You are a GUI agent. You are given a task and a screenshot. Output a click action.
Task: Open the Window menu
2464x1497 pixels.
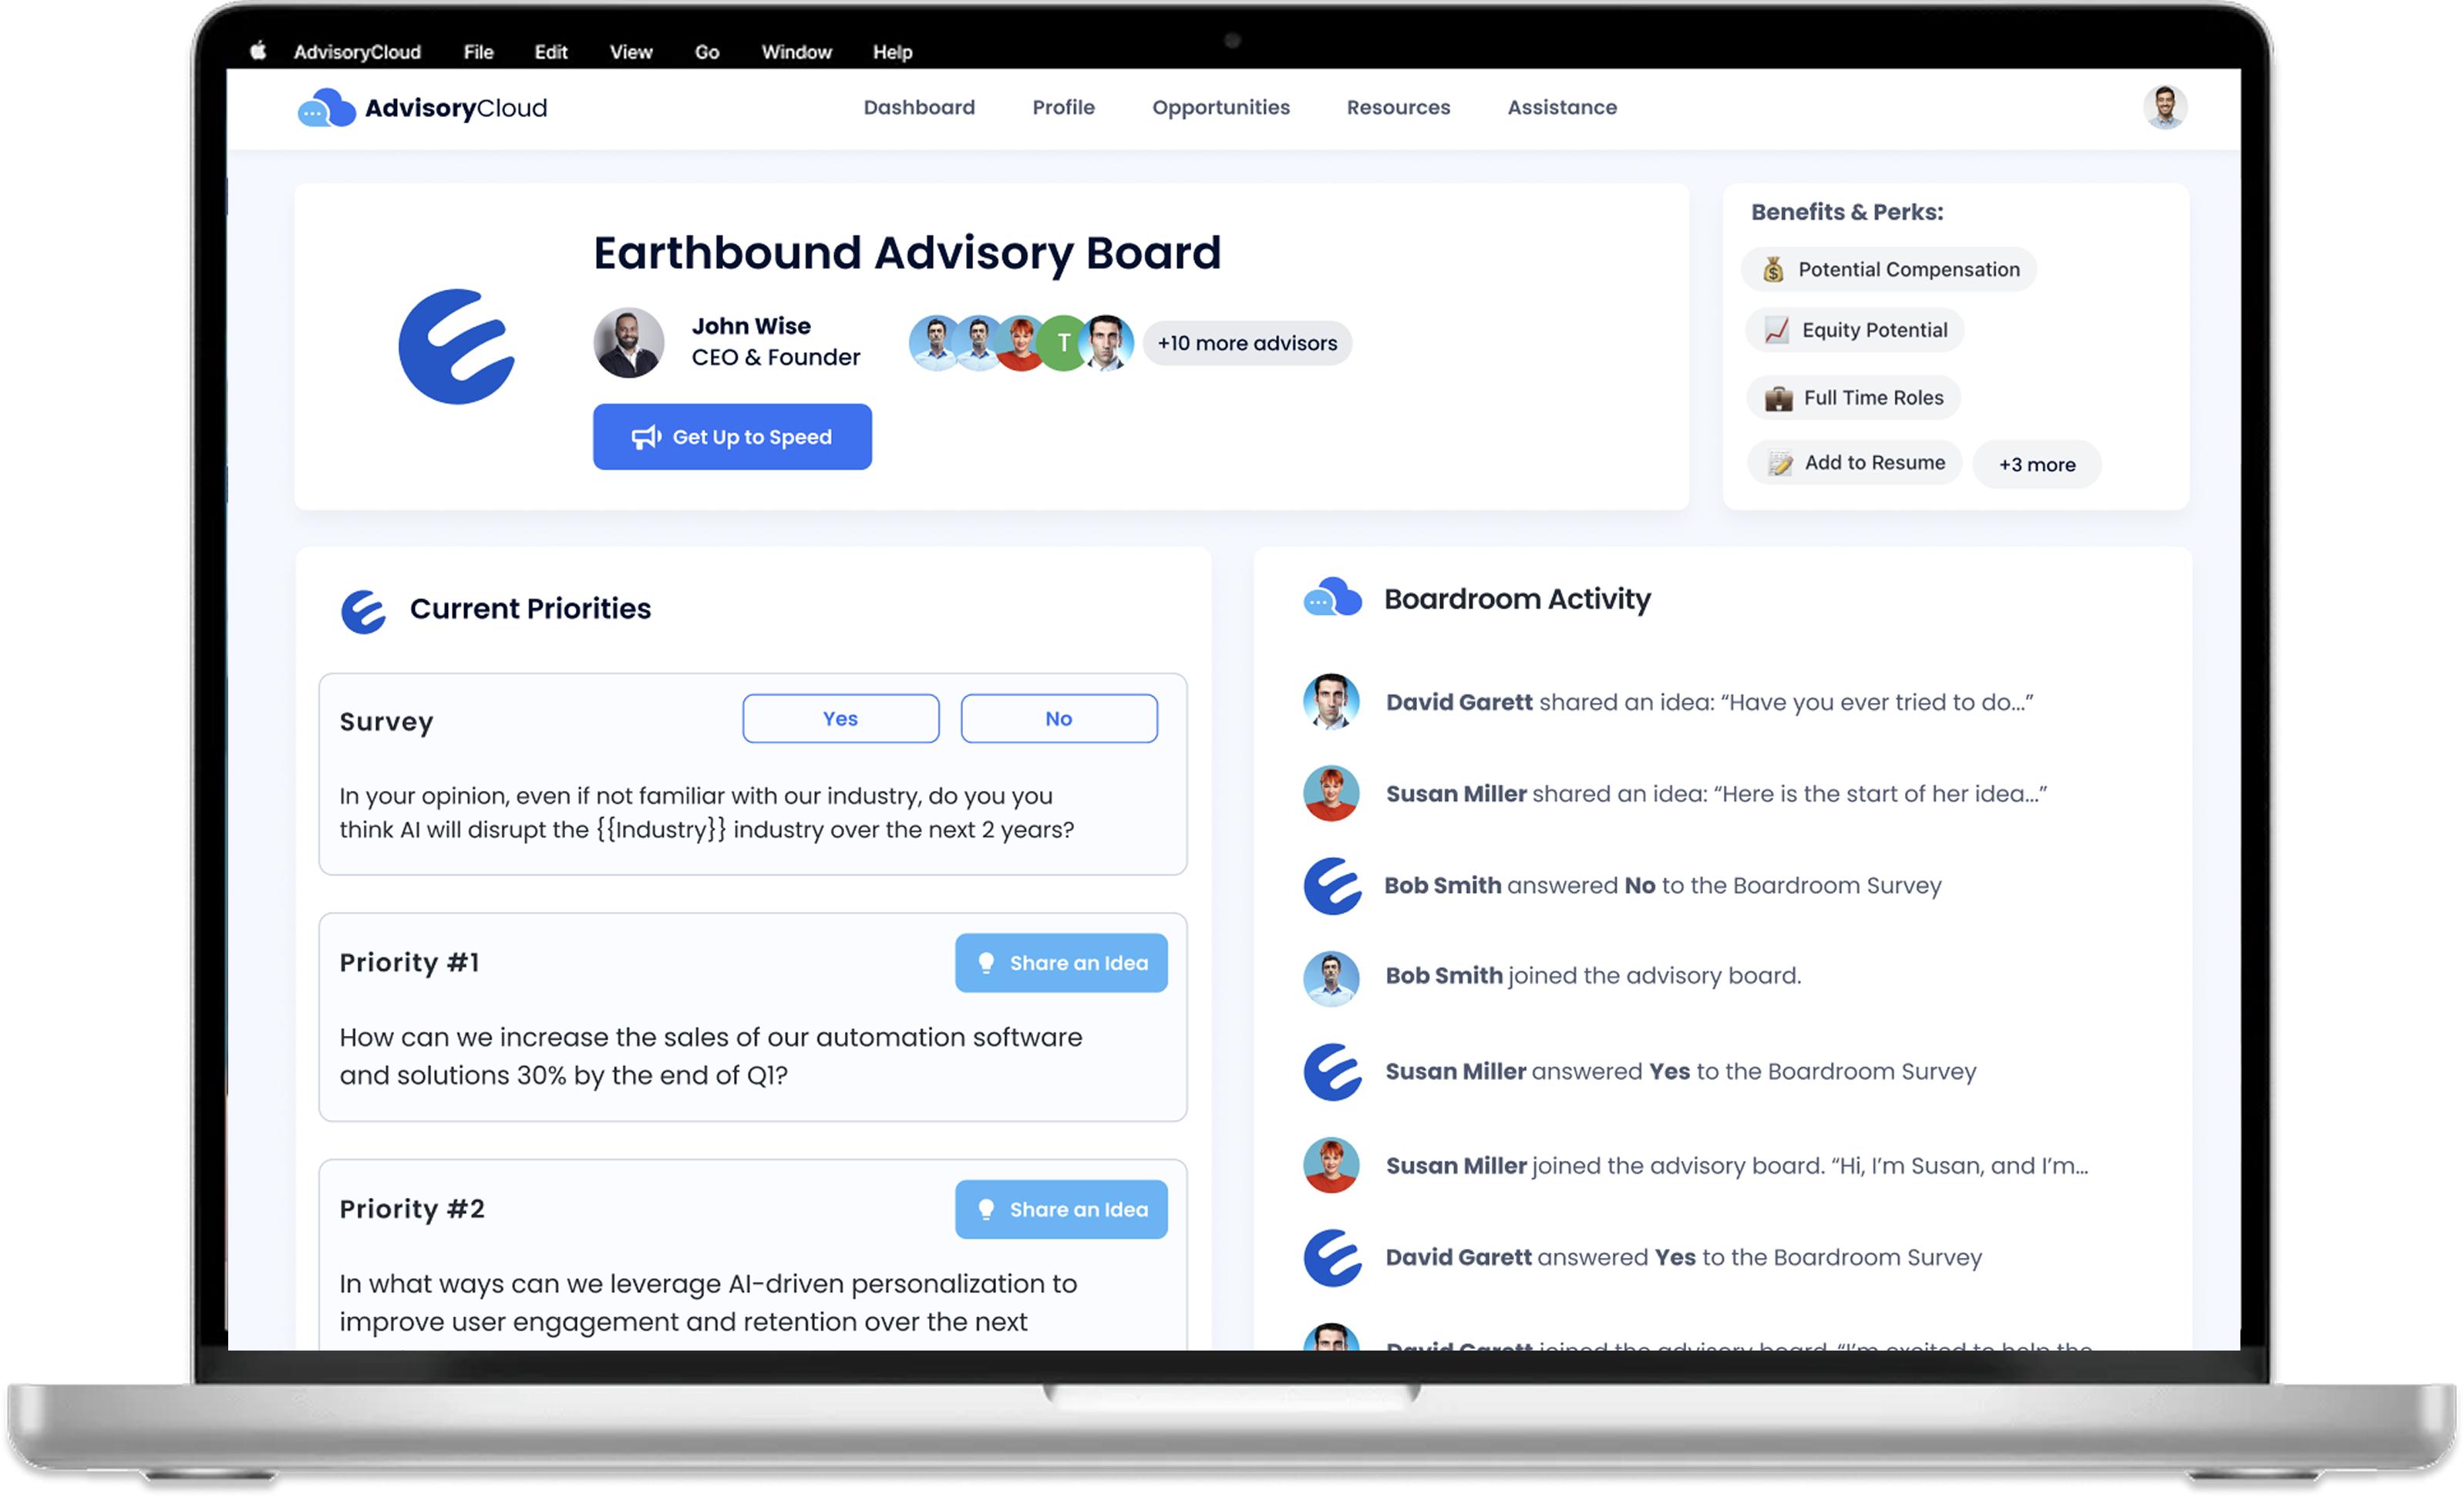click(x=796, y=52)
